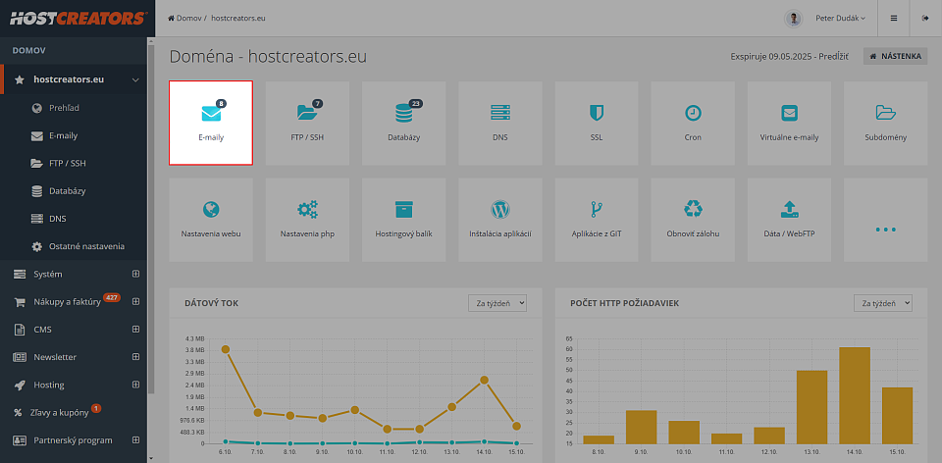
Task: Click the 427 badge on Nákupy a faktúry
Action: pos(112,296)
